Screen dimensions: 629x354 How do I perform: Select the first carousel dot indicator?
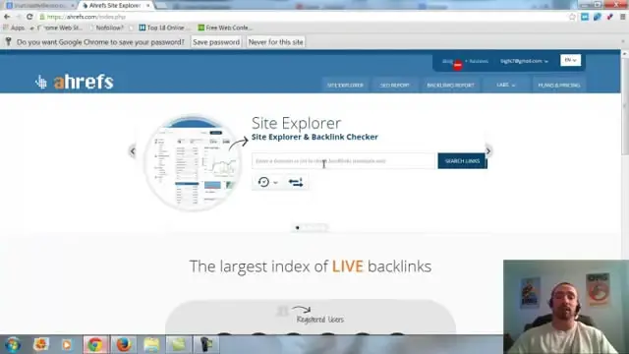[297, 227]
